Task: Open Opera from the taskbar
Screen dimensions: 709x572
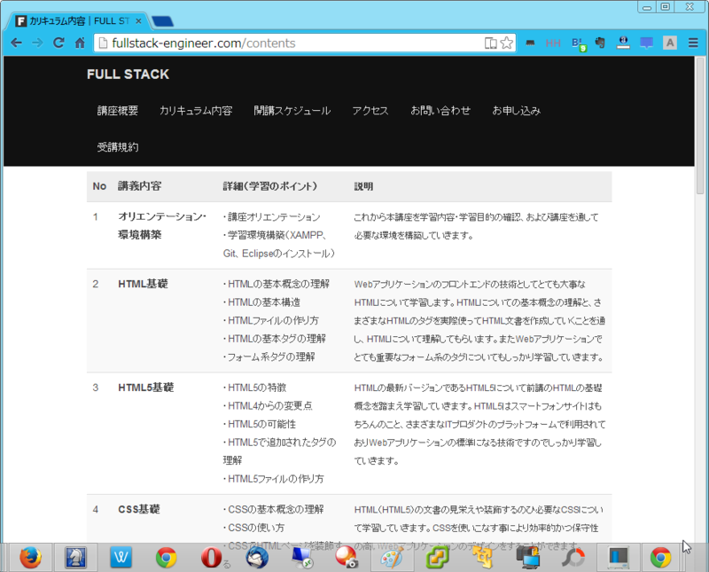Action: 212,558
